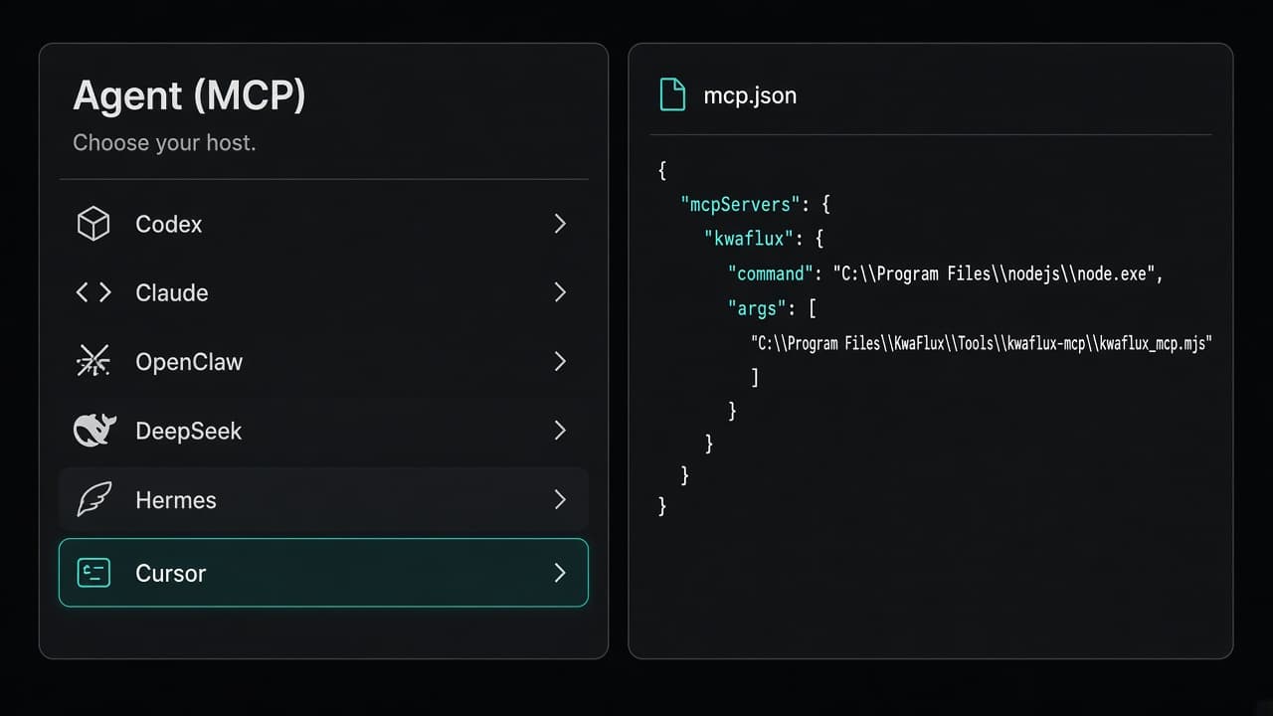The image size is (1273, 716).
Task: Select the "args" key in the code
Action: click(x=758, y=308)
